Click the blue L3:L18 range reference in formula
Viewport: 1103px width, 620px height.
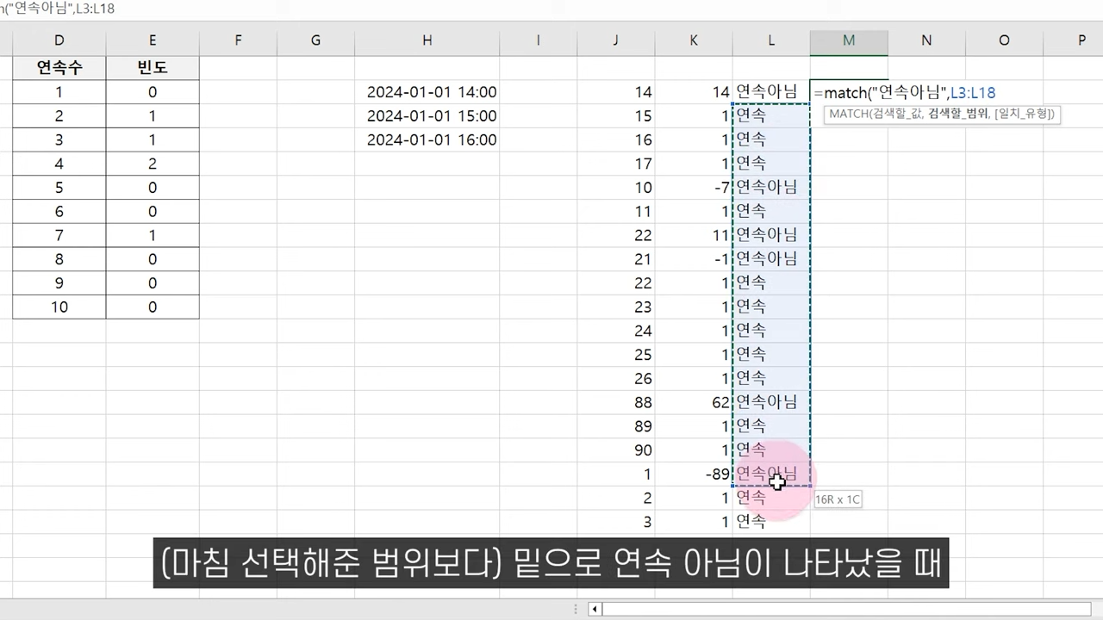(972, 92)
